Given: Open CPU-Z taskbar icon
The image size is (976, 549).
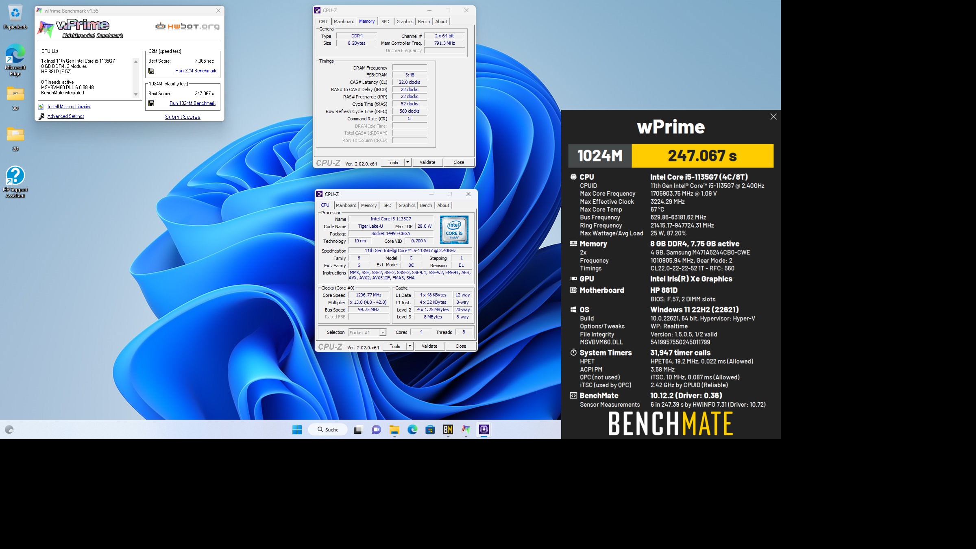Looking at the screenshot, I should [484, 429].
